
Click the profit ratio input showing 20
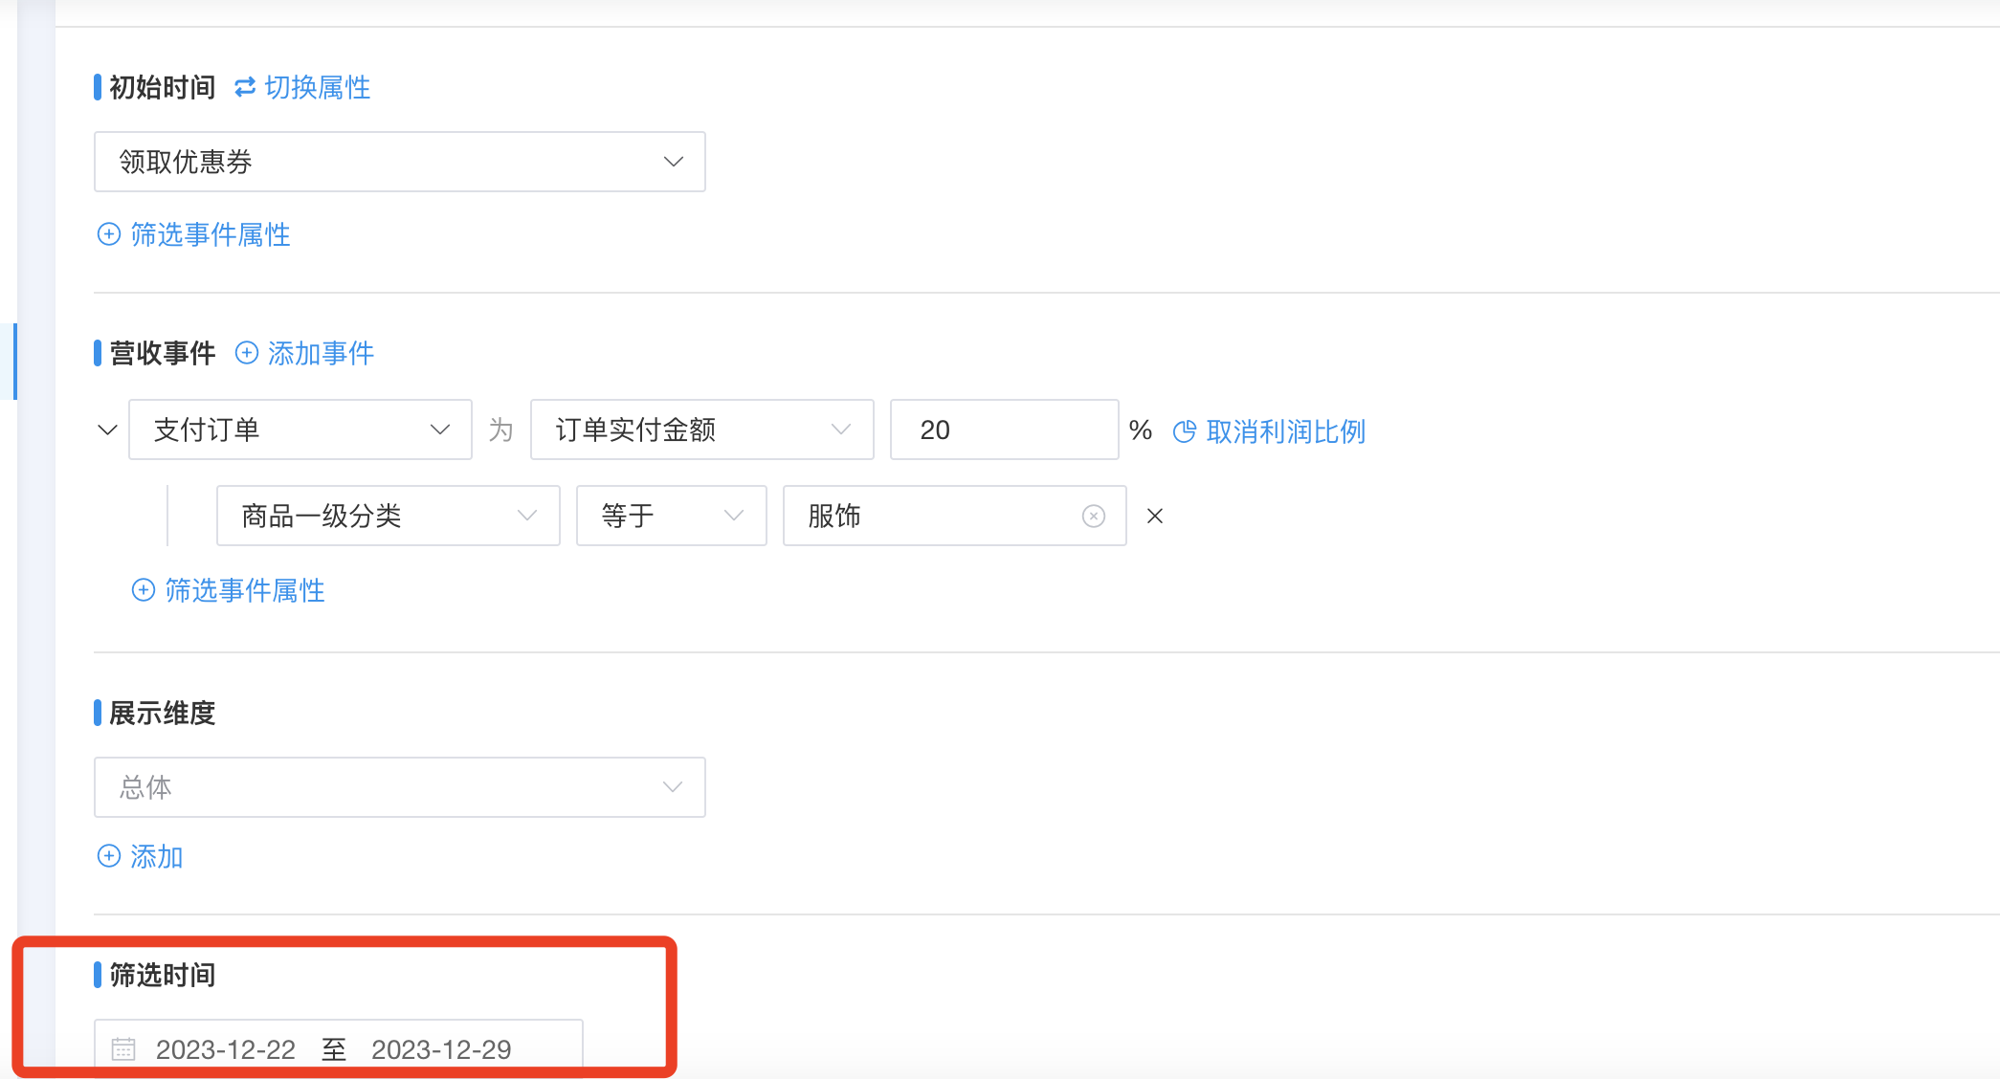[x=1005, y=429]
